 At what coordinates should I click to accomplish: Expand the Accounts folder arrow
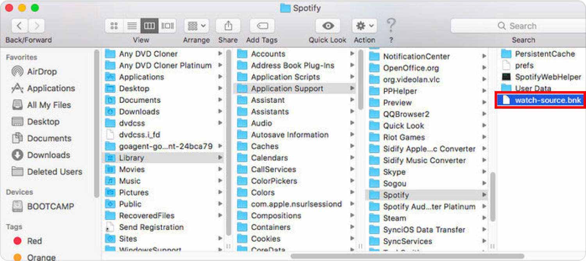352,54
